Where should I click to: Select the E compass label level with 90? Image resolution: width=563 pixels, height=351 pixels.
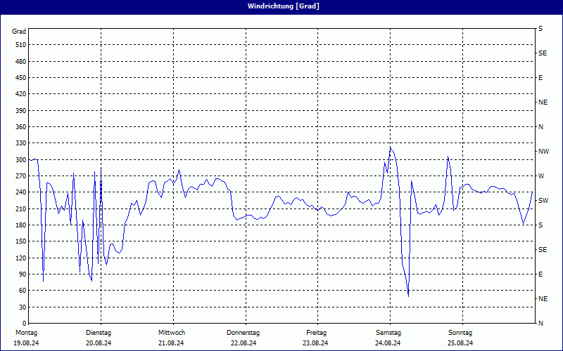tap(540, 274)
